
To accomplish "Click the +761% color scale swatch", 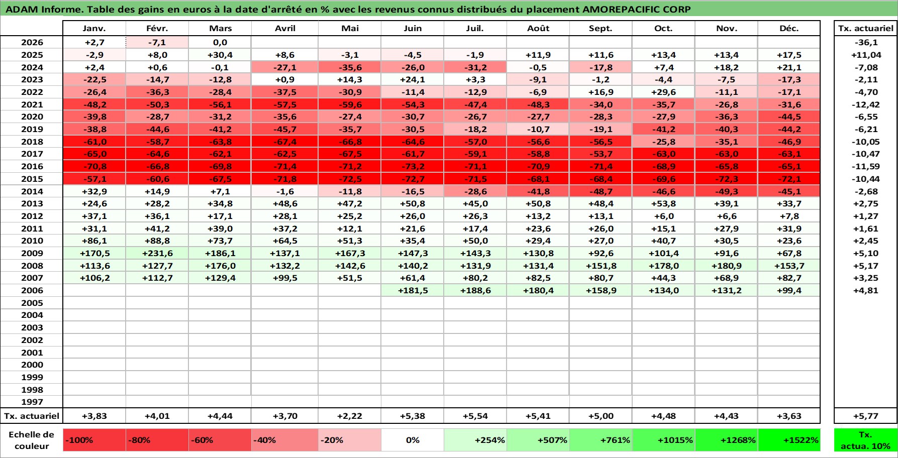I will coord(601,440).
